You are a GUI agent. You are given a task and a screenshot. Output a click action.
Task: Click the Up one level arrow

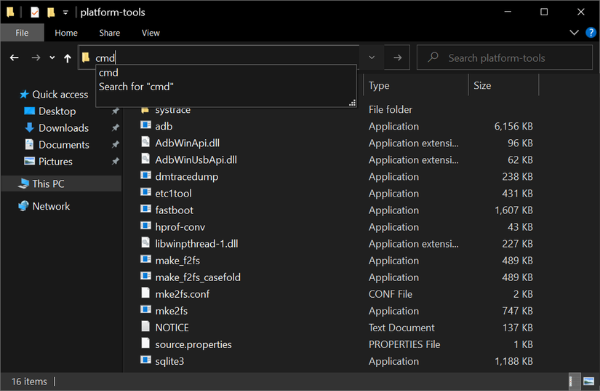(x=68, y=58)
